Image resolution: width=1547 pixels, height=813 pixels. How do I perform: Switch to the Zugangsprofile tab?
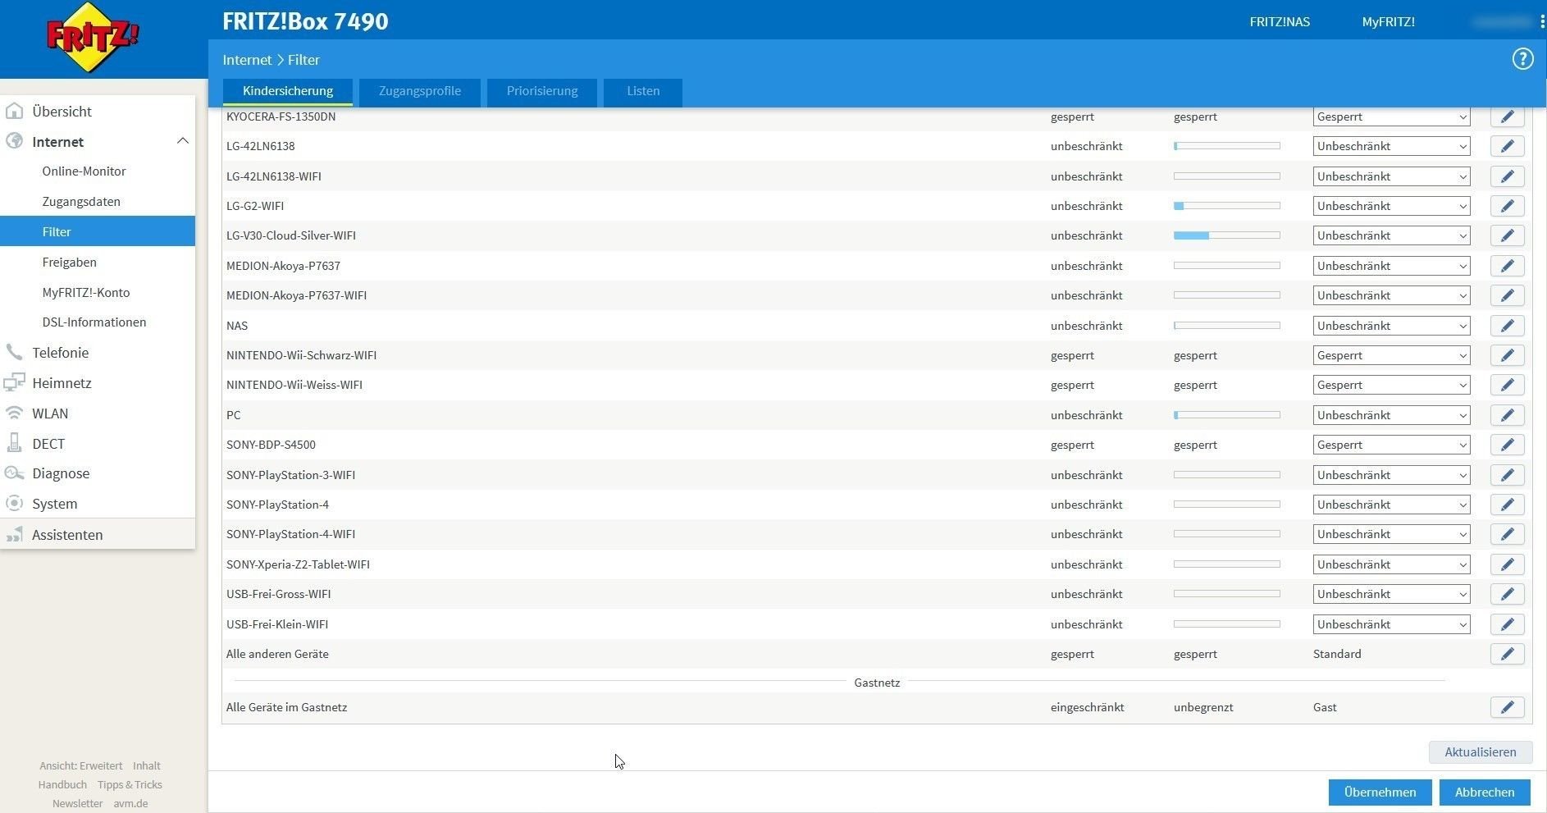(420, 91)
